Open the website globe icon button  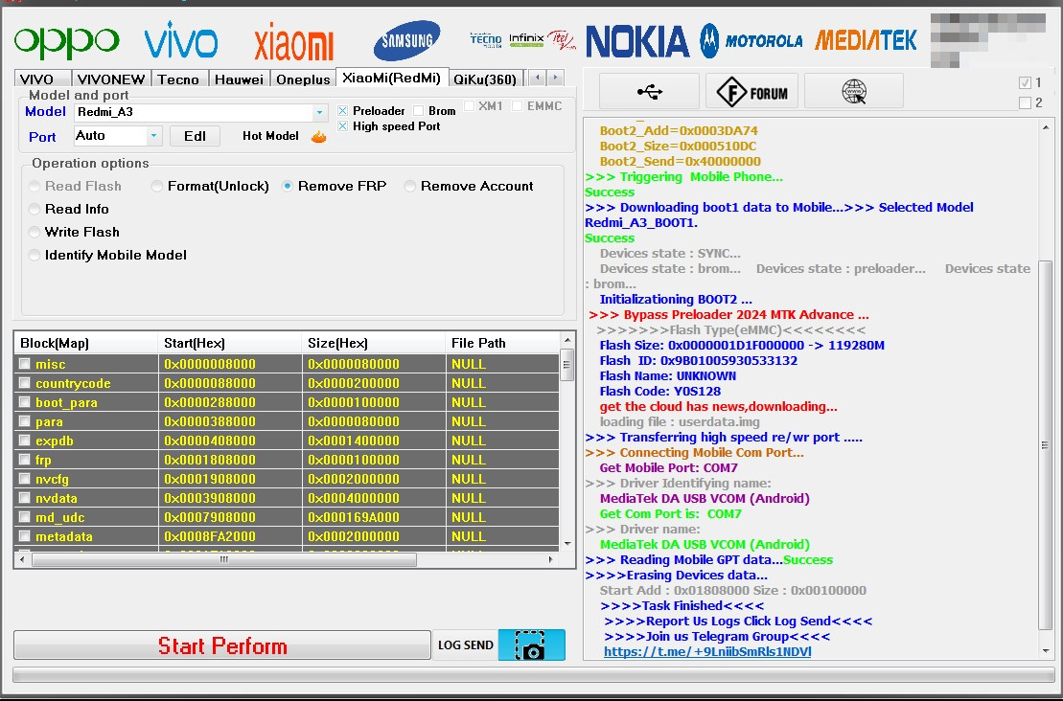[x=853, y=91]
